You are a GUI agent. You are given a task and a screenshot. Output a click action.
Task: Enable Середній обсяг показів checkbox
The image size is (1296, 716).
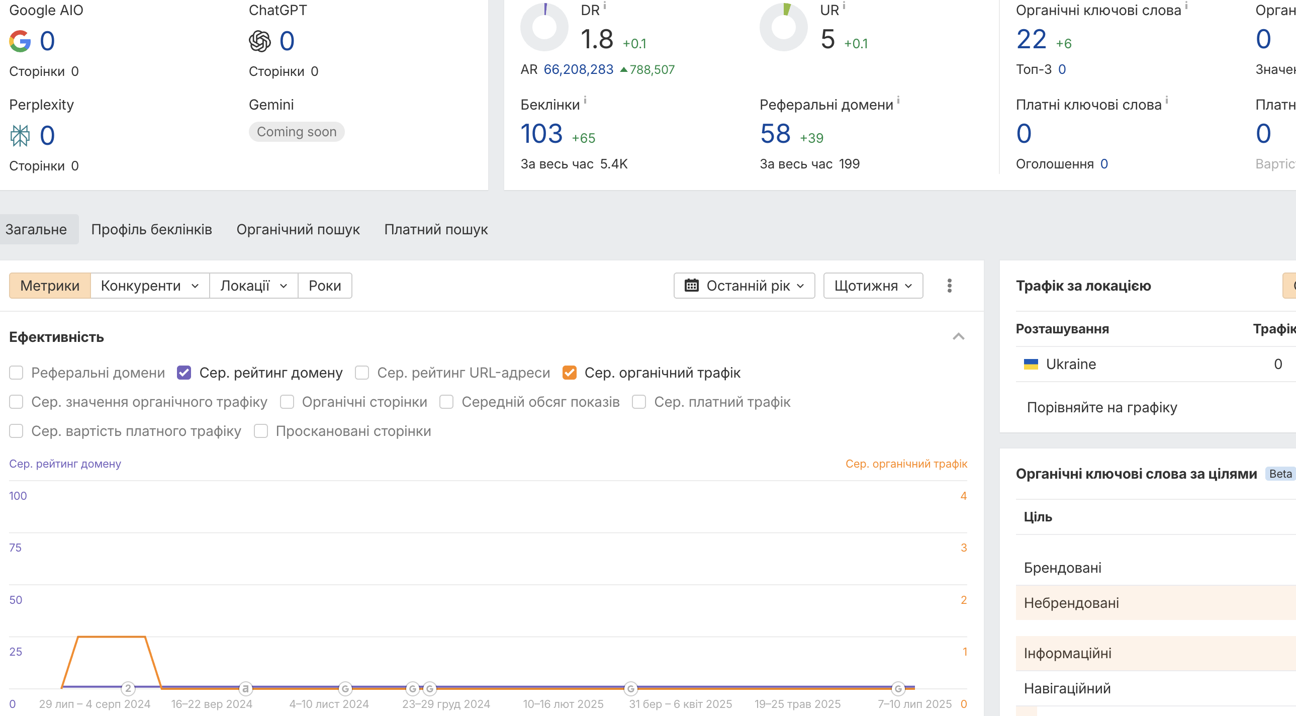pos(446,402)
